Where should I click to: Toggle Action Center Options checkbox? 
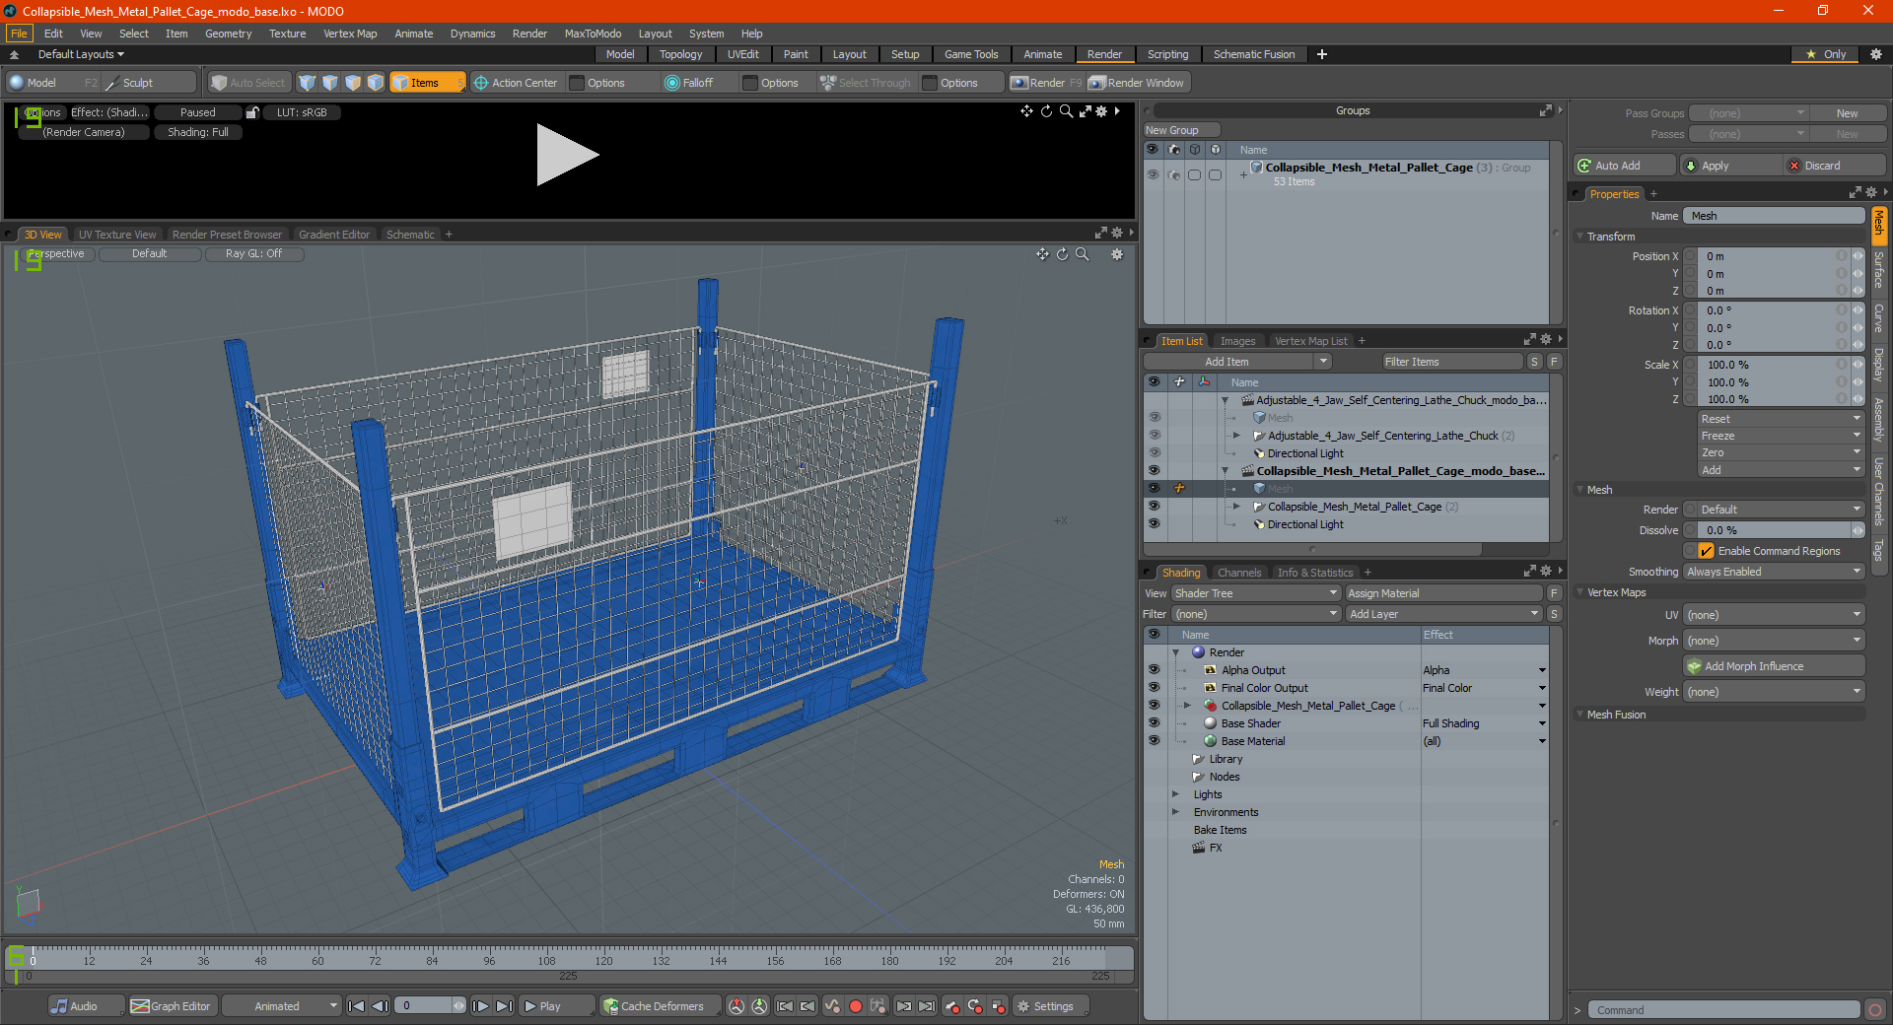(x=578, y=83)
